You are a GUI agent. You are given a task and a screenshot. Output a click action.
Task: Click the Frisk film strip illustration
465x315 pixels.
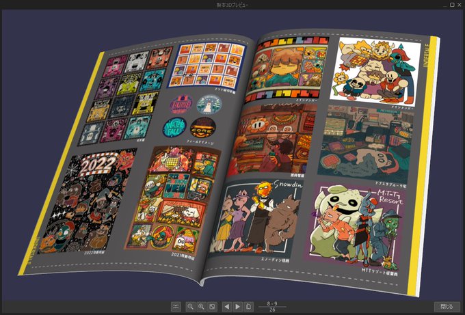(x=286, y=68)
